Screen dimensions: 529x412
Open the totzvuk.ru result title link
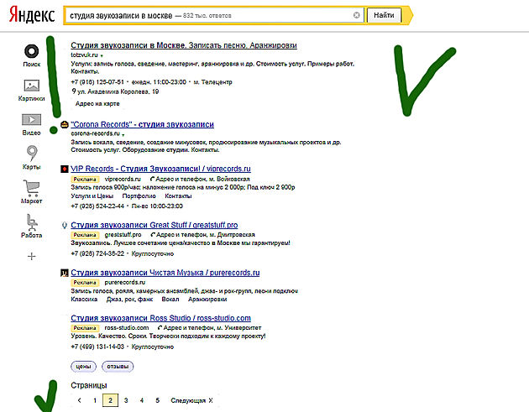tap(184, 45)
